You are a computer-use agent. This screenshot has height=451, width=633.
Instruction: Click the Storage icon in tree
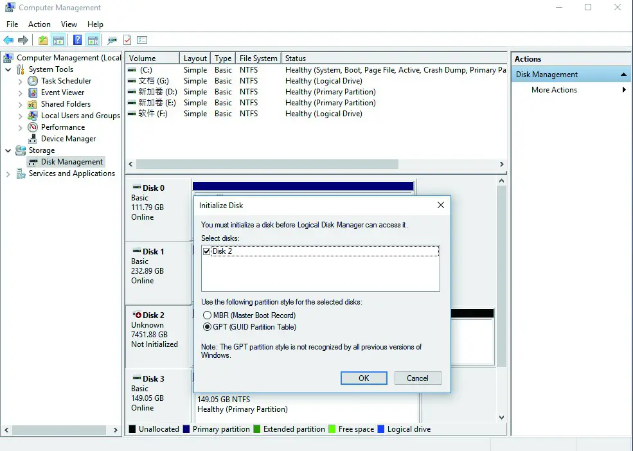21,150
